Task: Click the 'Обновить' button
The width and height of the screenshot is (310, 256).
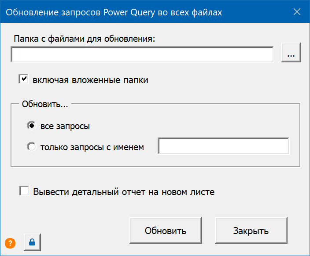Action: pyautogui.click(x=166, y=231)
